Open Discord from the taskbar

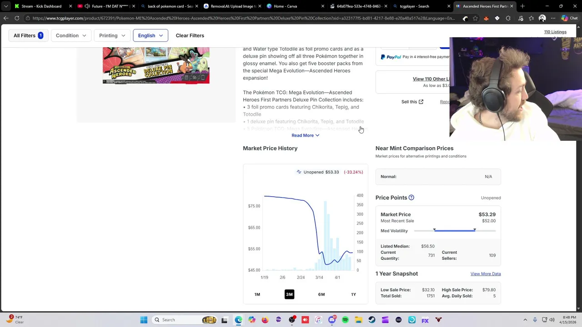tap(332, 320)
